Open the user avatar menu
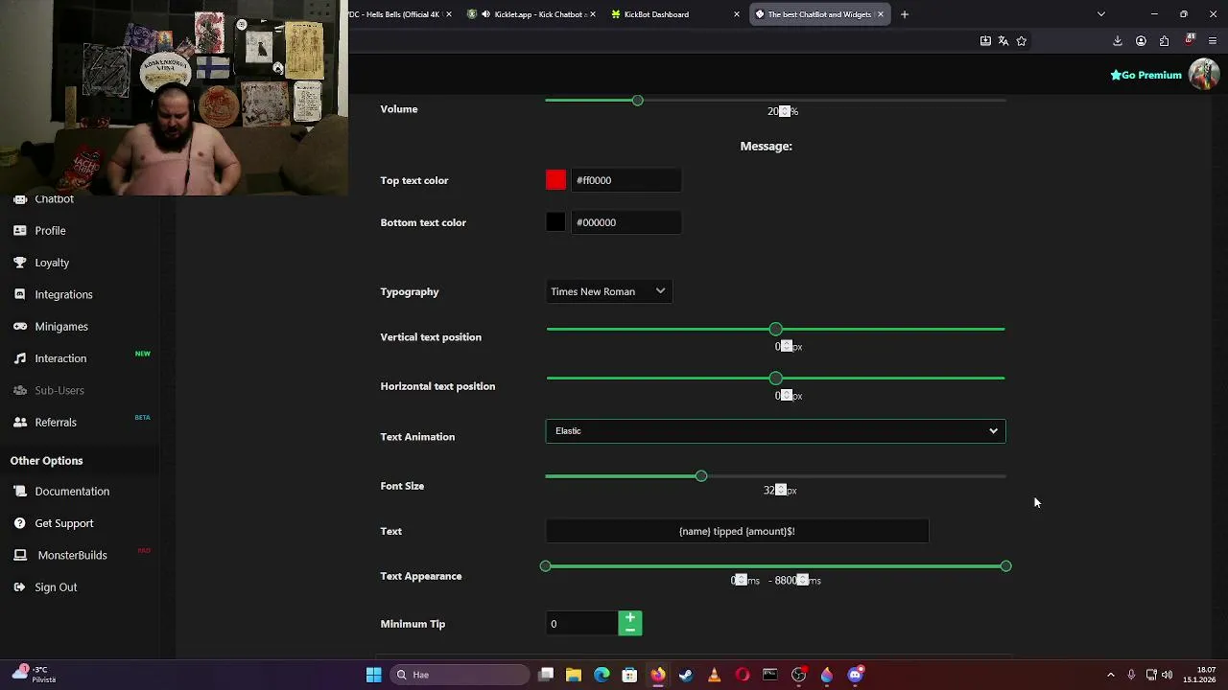1228x690 pixels. click(1203, 75)
